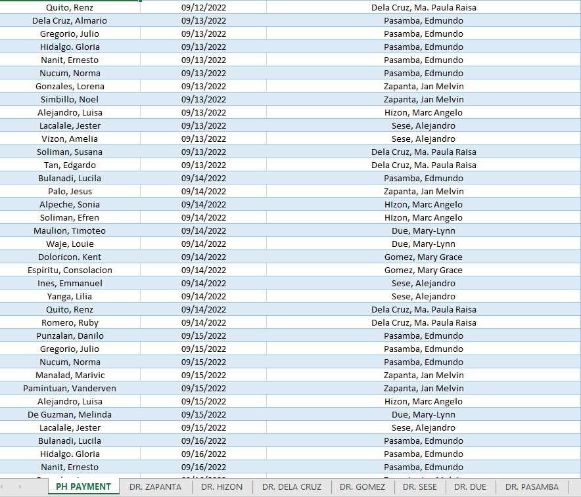Screen dimensions: 581x497
Task: Click the date in Palo, Jesus's row
Action: (x=204, y=191)
